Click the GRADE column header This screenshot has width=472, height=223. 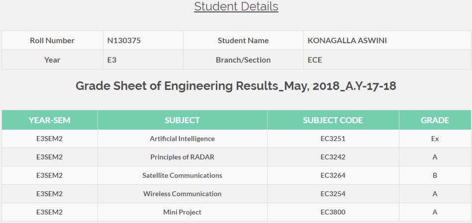point(435,120)
